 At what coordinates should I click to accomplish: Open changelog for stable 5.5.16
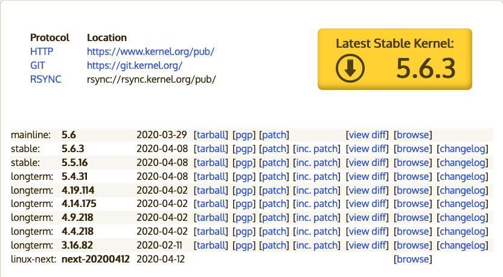point(463,162)
